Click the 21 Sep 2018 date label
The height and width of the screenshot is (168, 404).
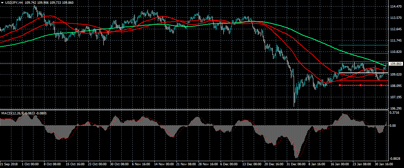[10, 165]
